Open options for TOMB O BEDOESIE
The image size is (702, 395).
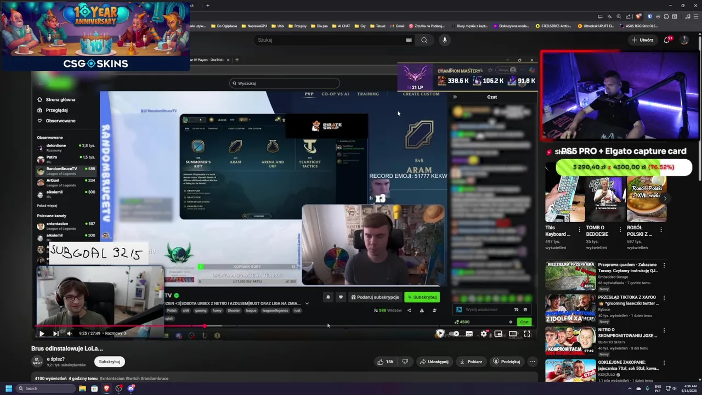(x=620, y=229)
